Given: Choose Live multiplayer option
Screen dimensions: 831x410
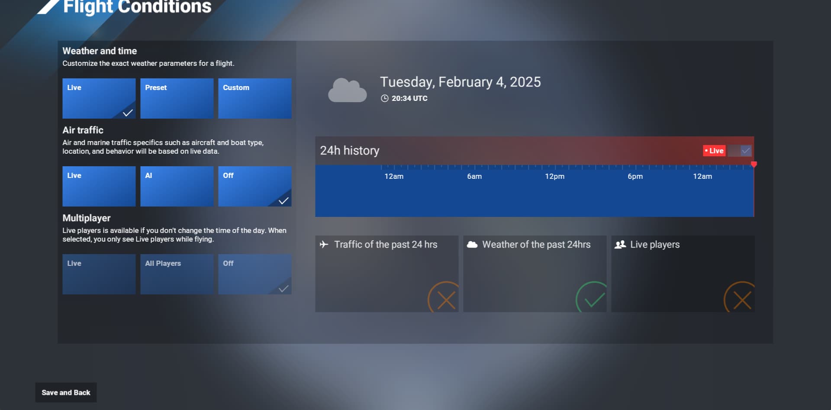Looking at the screenshot, I should tap(99, 274).
